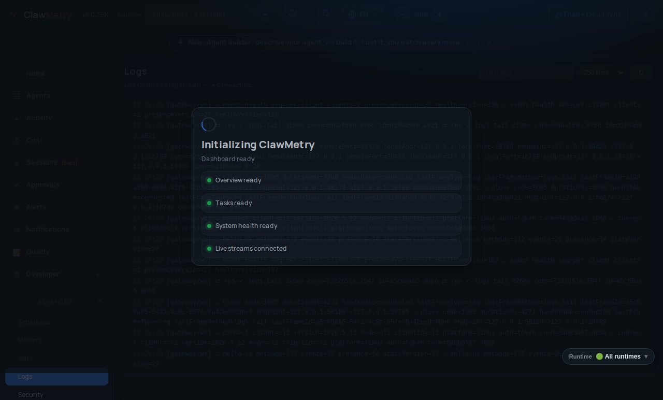This screenshot has height=400, width=663.
Task: Click the Initializing ClawMetry heading
Action: [258, 145]
